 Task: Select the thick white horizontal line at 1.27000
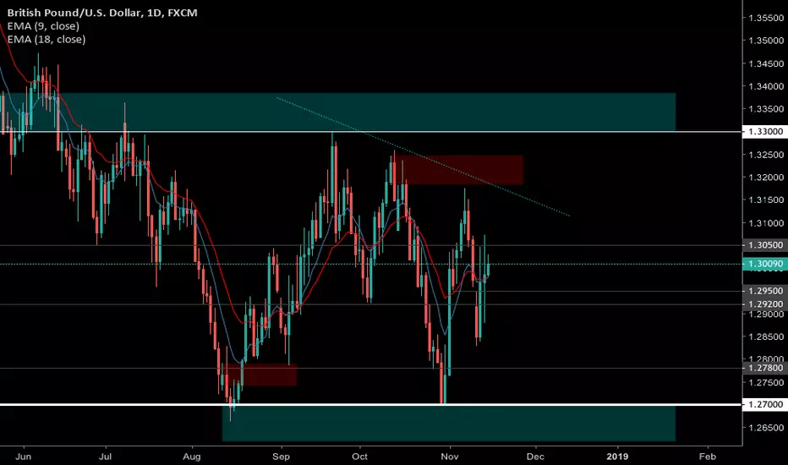pyautogui.click(x=371, y=404)
